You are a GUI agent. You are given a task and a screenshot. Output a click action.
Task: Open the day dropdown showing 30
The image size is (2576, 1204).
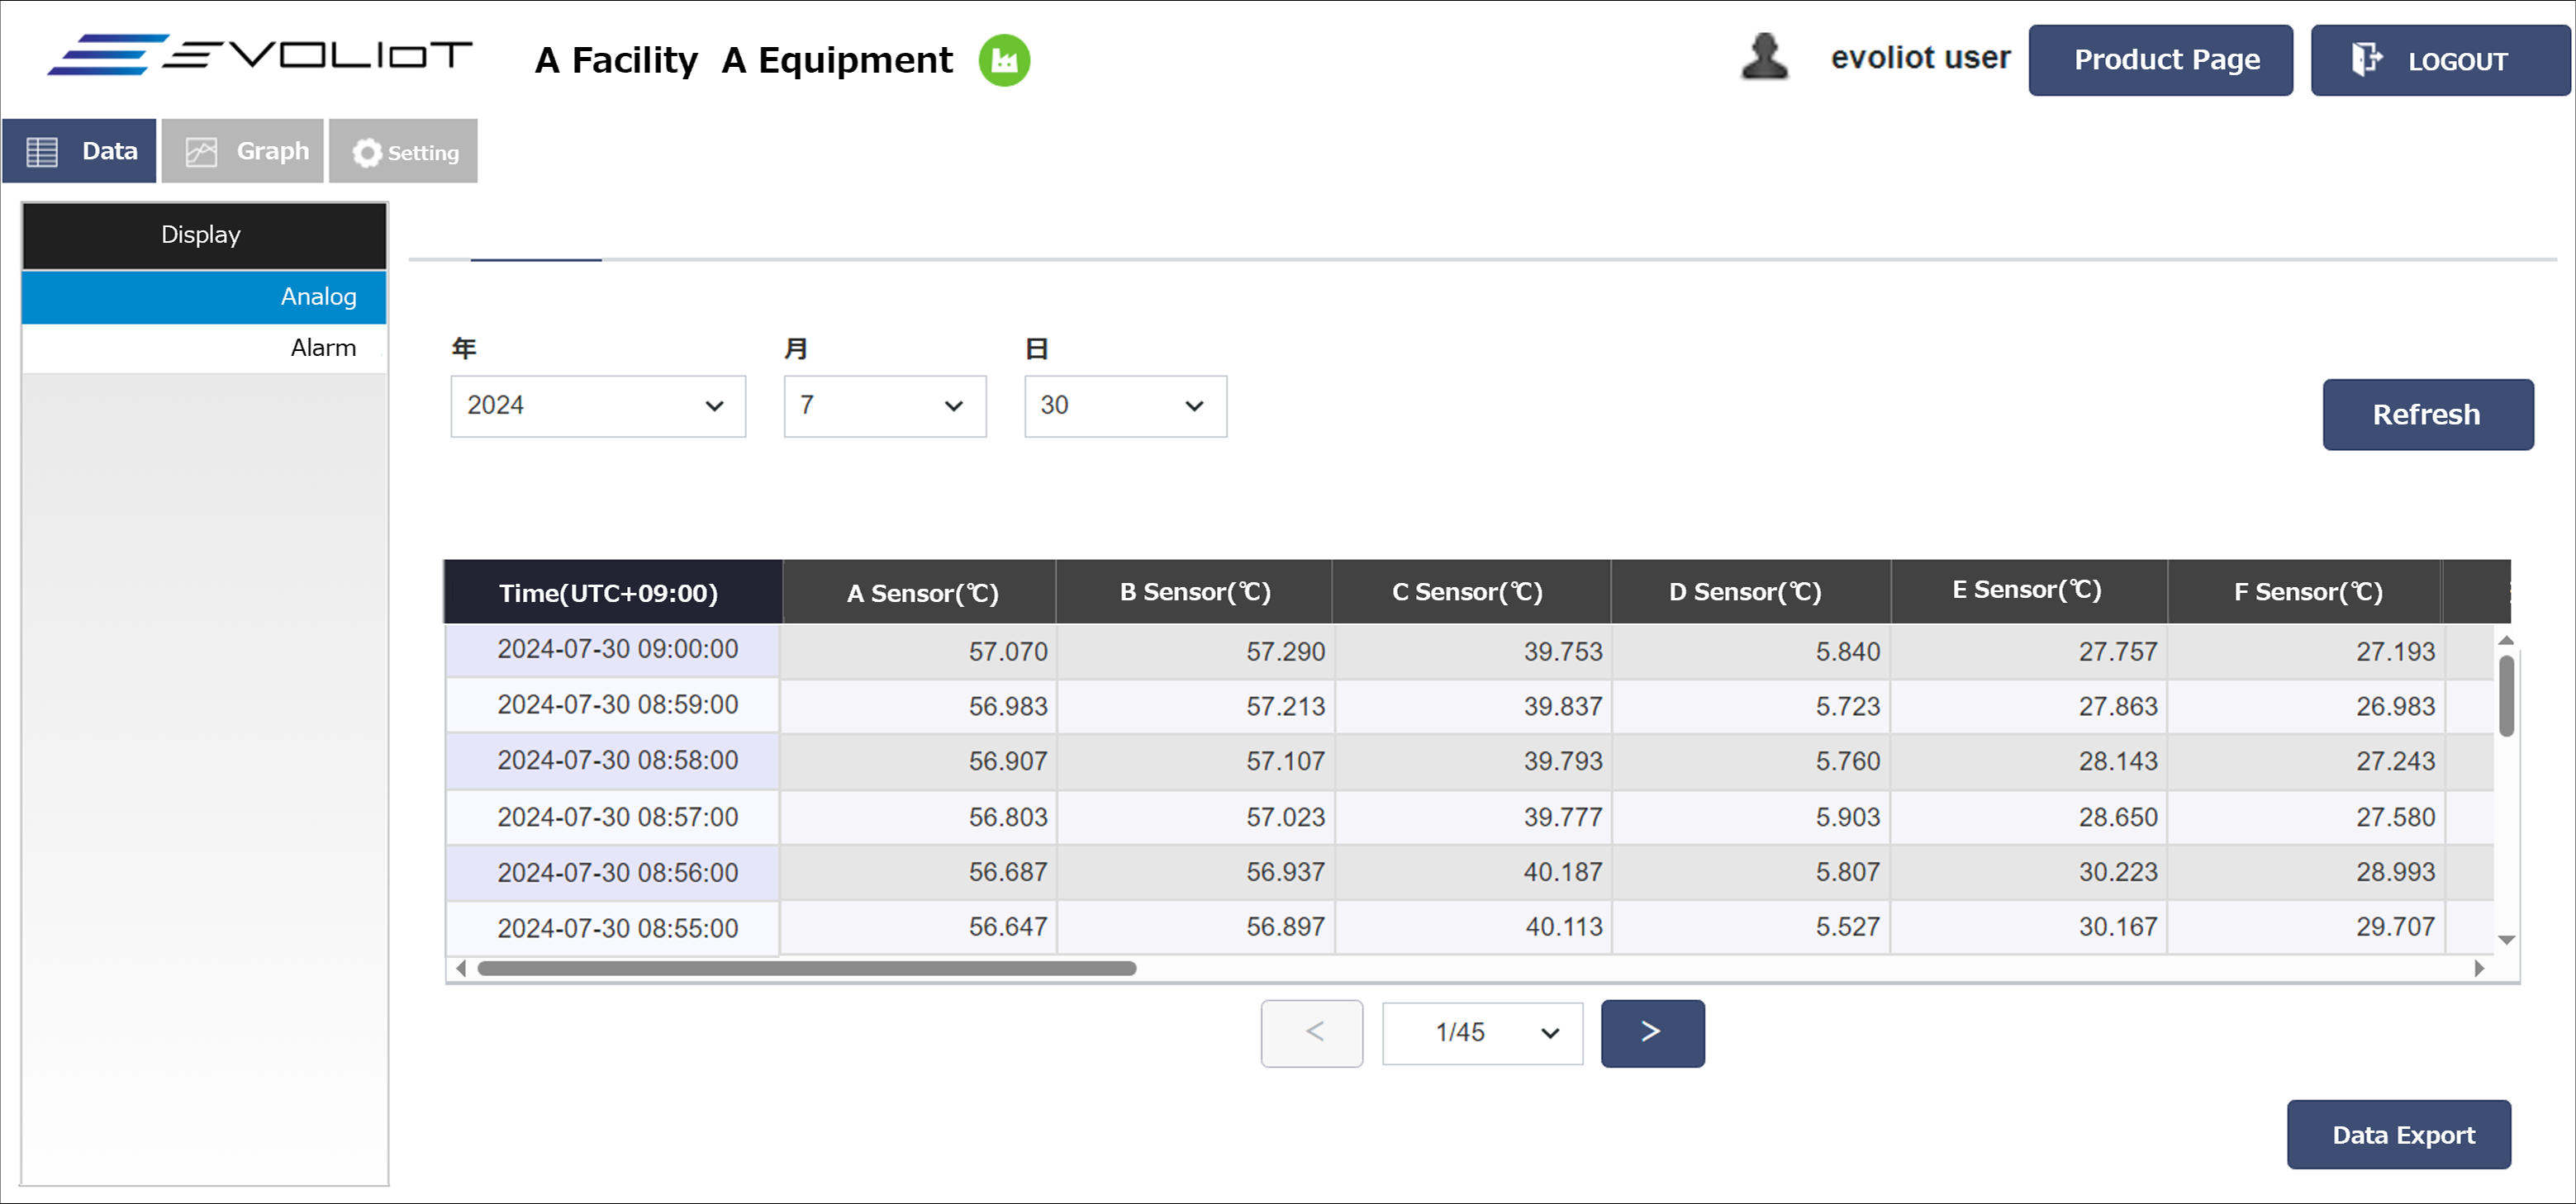click(1124, 405)
